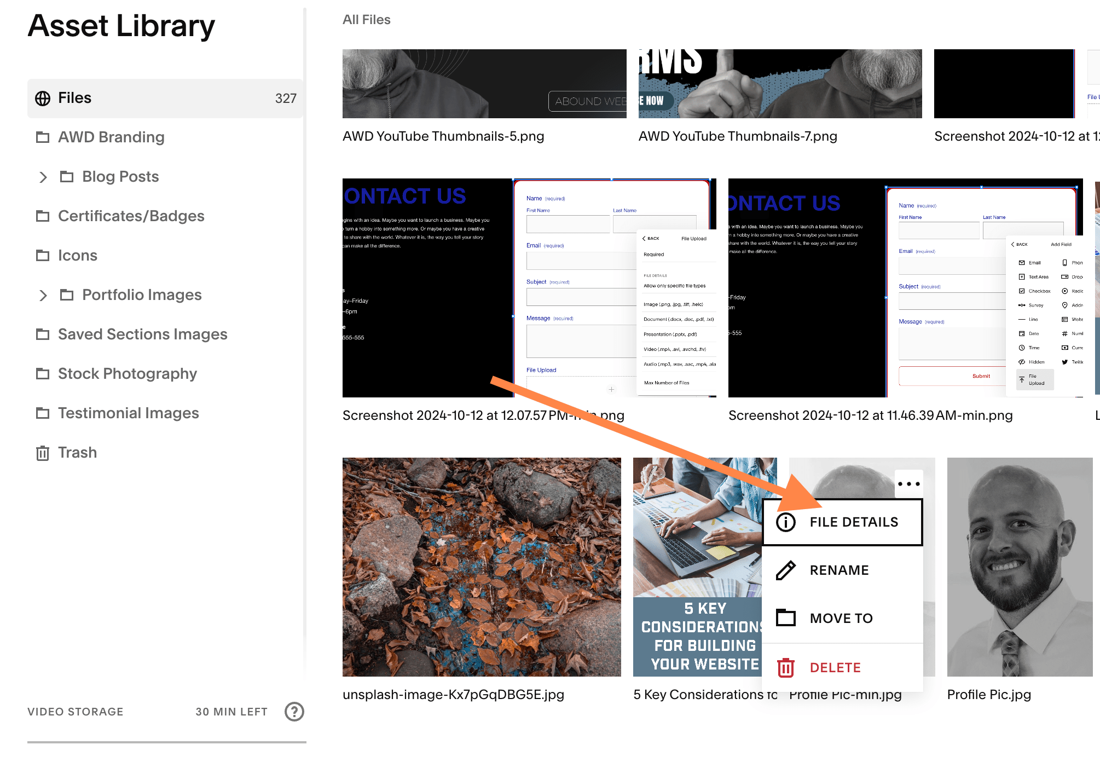
Task: Click the info icon next to File Details
Action: [786, 522]
